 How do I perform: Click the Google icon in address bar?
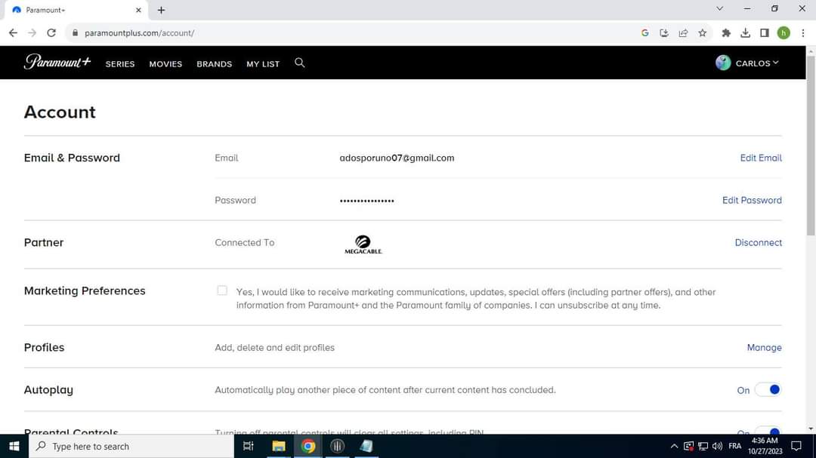[x=644, y=32]
